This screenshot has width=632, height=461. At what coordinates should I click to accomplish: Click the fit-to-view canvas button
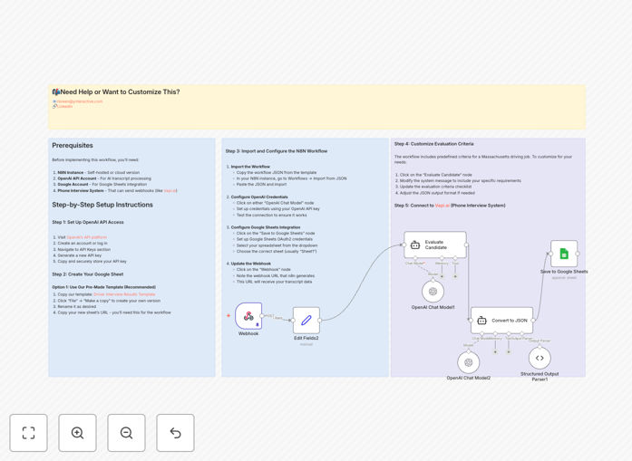(x=29, y=433)
